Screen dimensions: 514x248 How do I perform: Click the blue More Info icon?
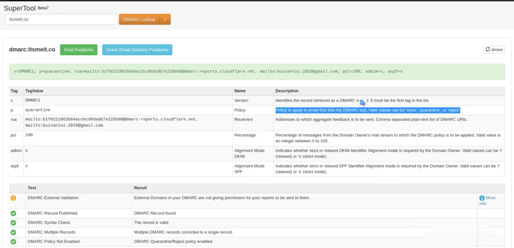[x=482, y=198]
